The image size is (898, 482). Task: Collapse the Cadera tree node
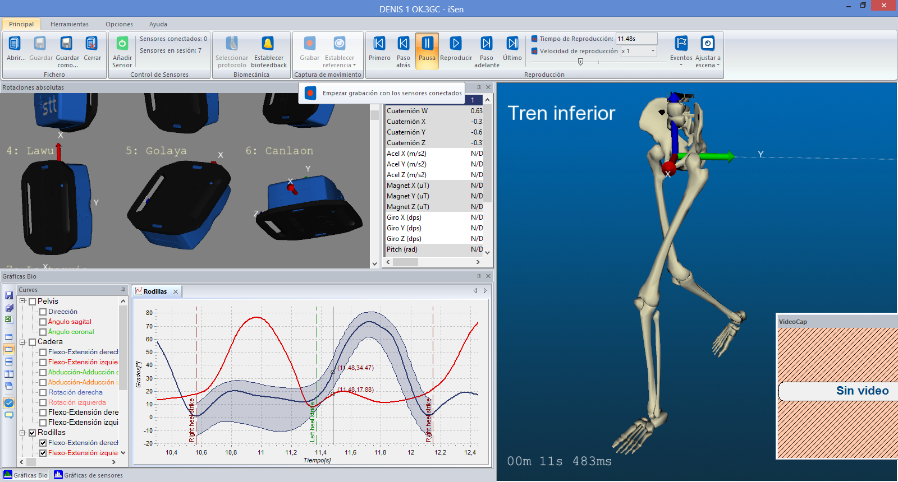tap(22, 342)
